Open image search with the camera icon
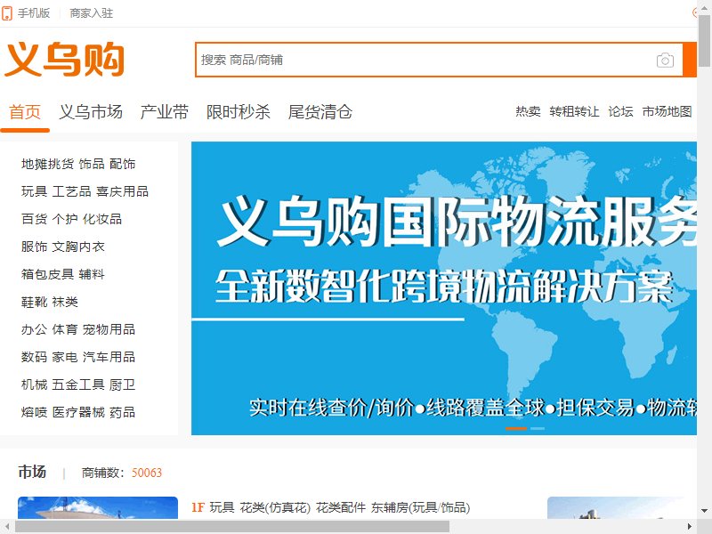Screen dimensions: 712x534 665,60
